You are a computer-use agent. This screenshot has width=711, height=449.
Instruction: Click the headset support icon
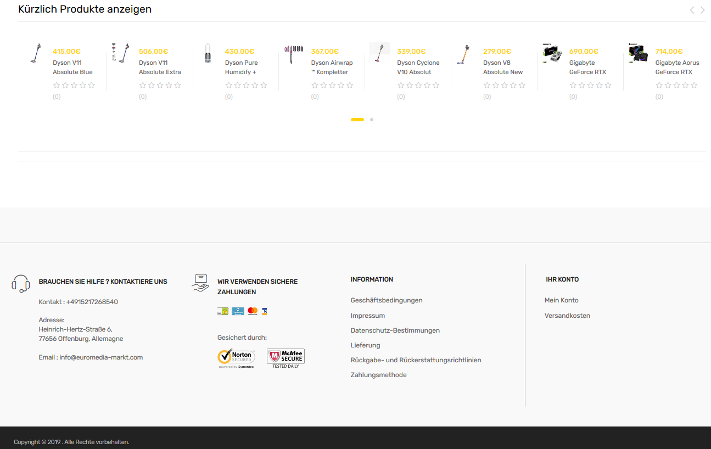21,283
